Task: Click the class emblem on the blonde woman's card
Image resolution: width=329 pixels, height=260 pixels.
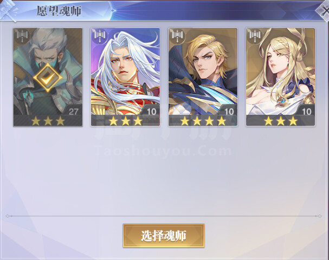Action: pyautogui.click(x=255, y=36)
